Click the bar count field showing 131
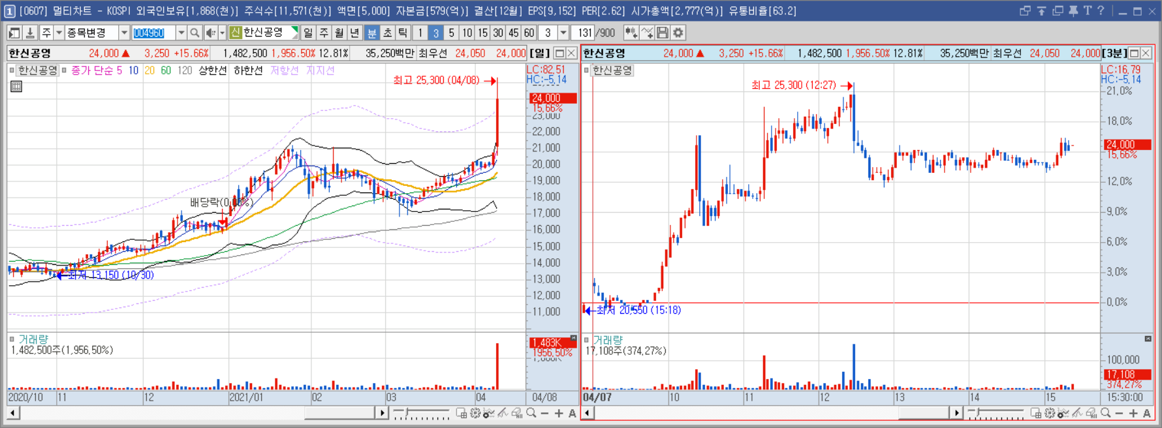This screenshot has width=1162, height=428. pyautogui.click(x=584, y=33)
